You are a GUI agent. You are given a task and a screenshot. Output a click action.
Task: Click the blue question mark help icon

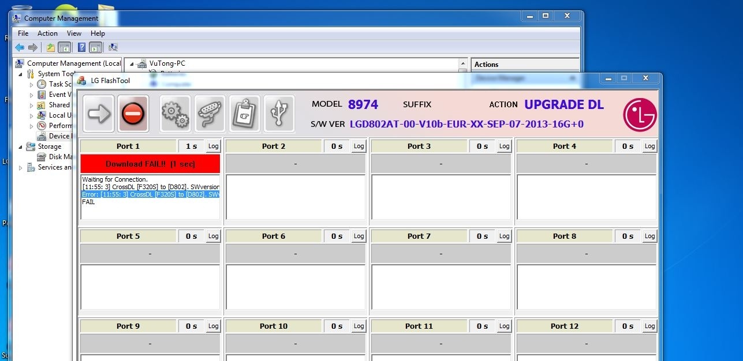[82, 48]
